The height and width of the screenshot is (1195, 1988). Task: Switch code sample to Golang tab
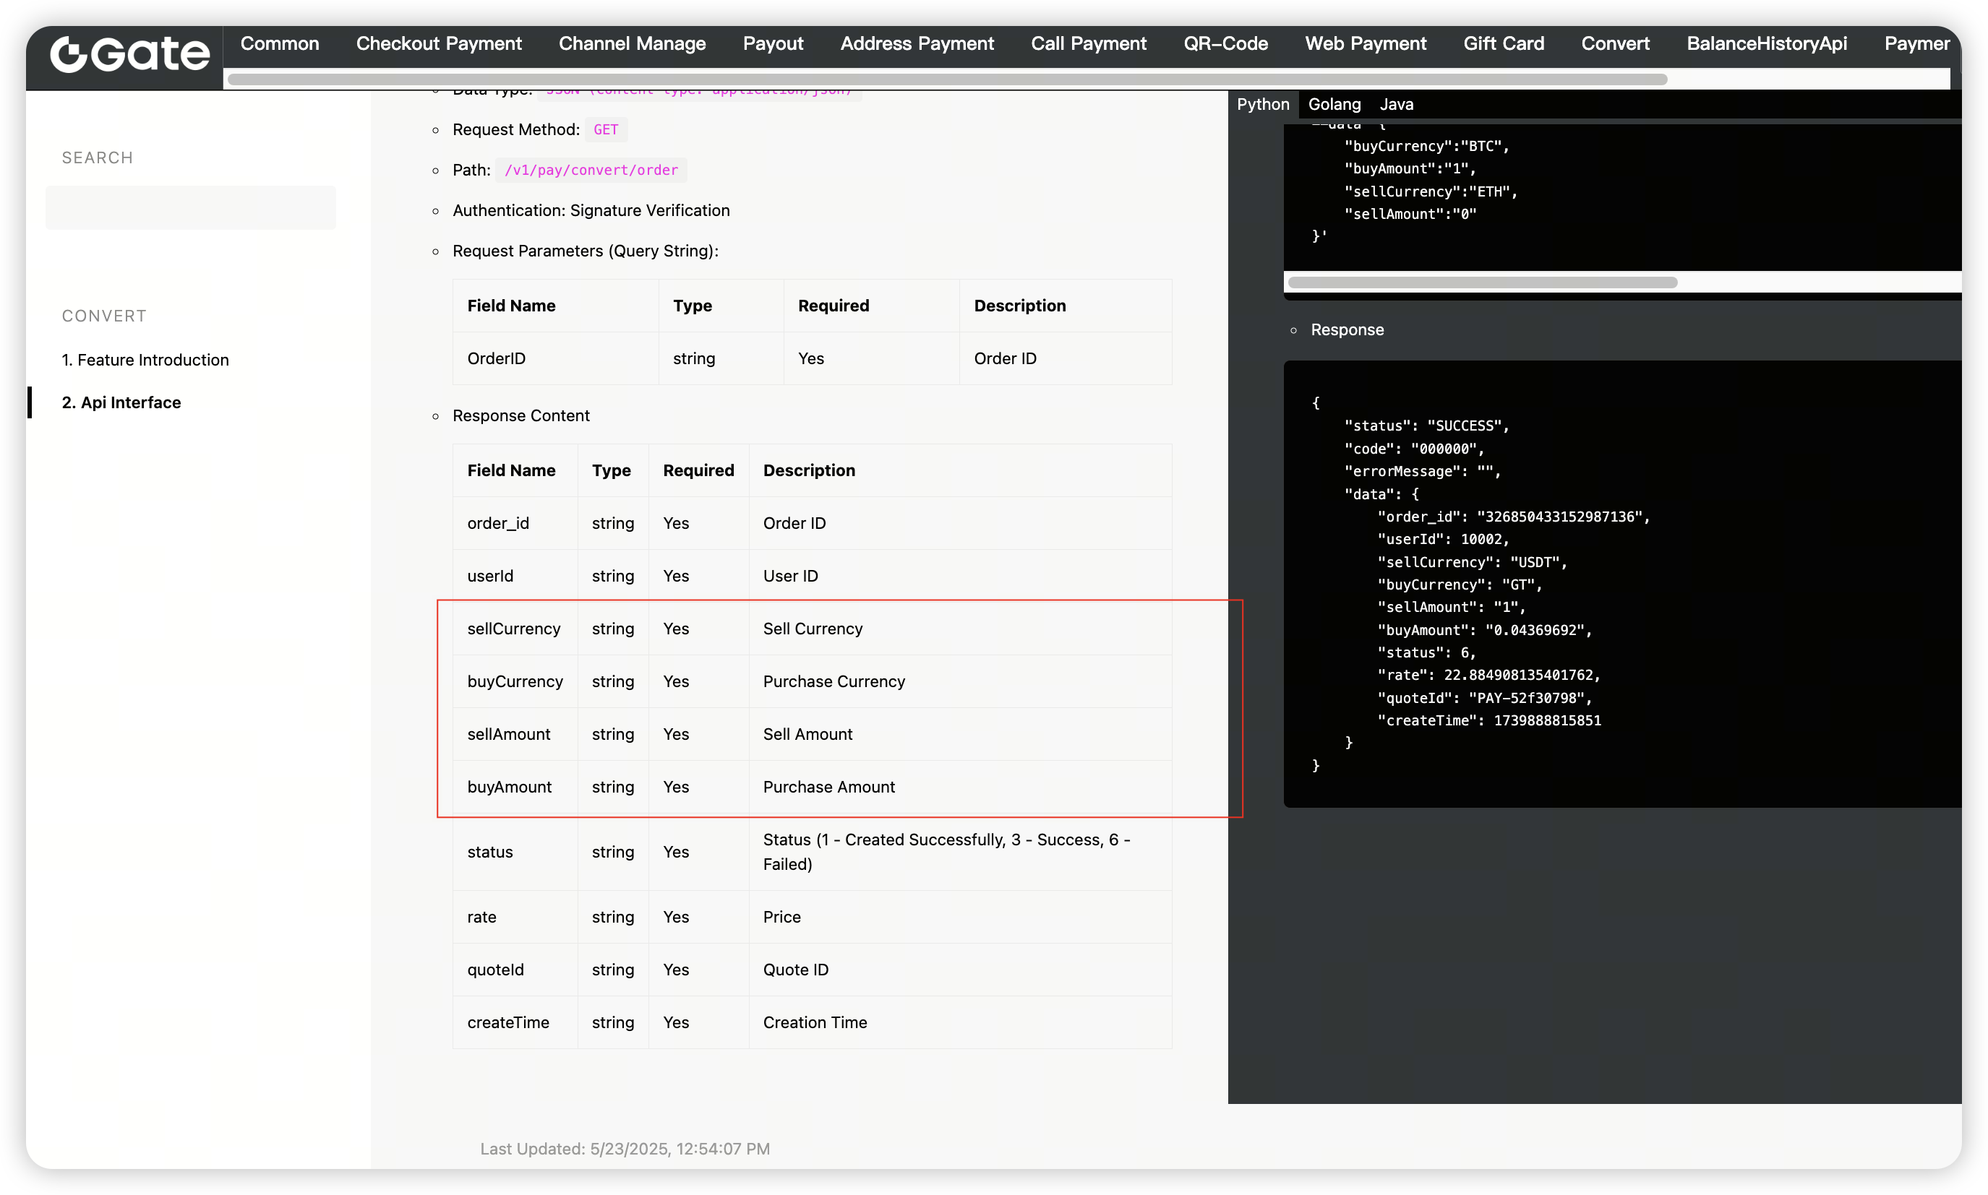(1334, 104)
